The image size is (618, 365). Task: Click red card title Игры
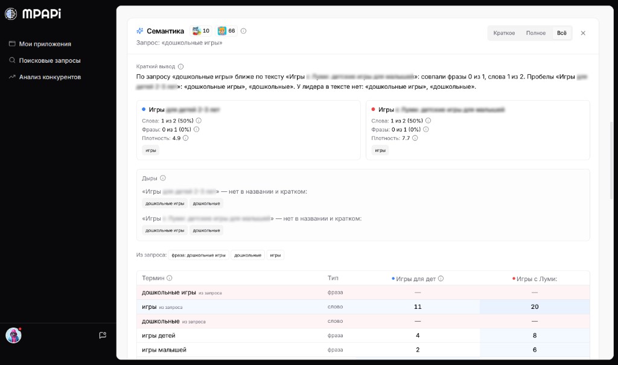click(x=386, y=110)
